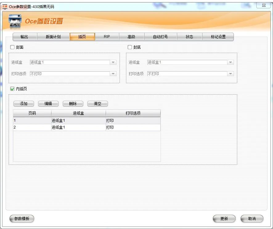The height and width of the screenshot is (229, 273).
Task: Enable the 封面 checkbox
Action: point(12,47)
